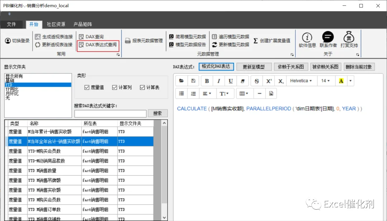The width and height of the screenshot is (387, 221).
Task: Insert an ordered numbered list
Action: tap(193, 93)
